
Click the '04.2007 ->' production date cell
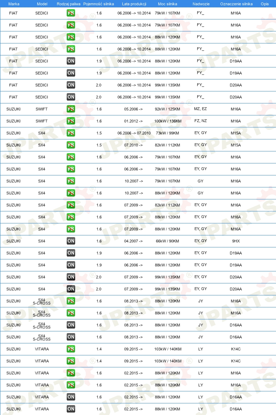coord(133,241)
